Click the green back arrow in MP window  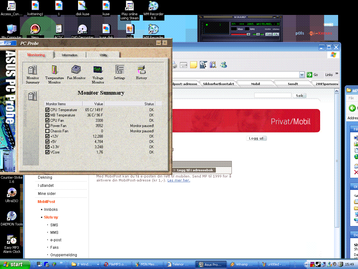[352, 108]
